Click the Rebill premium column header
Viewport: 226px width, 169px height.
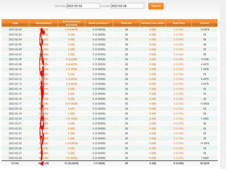coord(99,23)
